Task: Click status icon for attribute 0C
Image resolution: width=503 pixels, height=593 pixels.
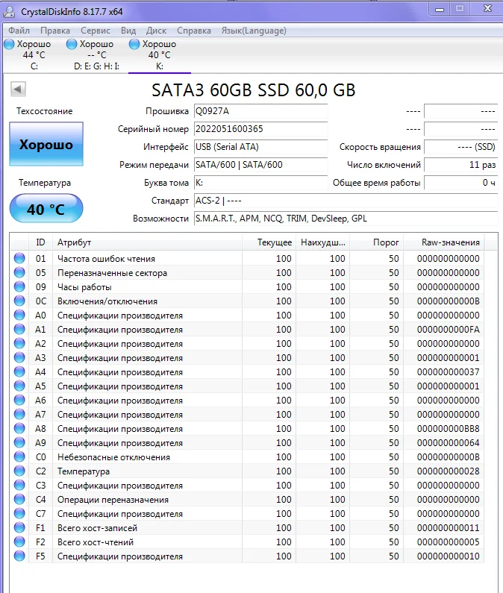Action: 19,301
